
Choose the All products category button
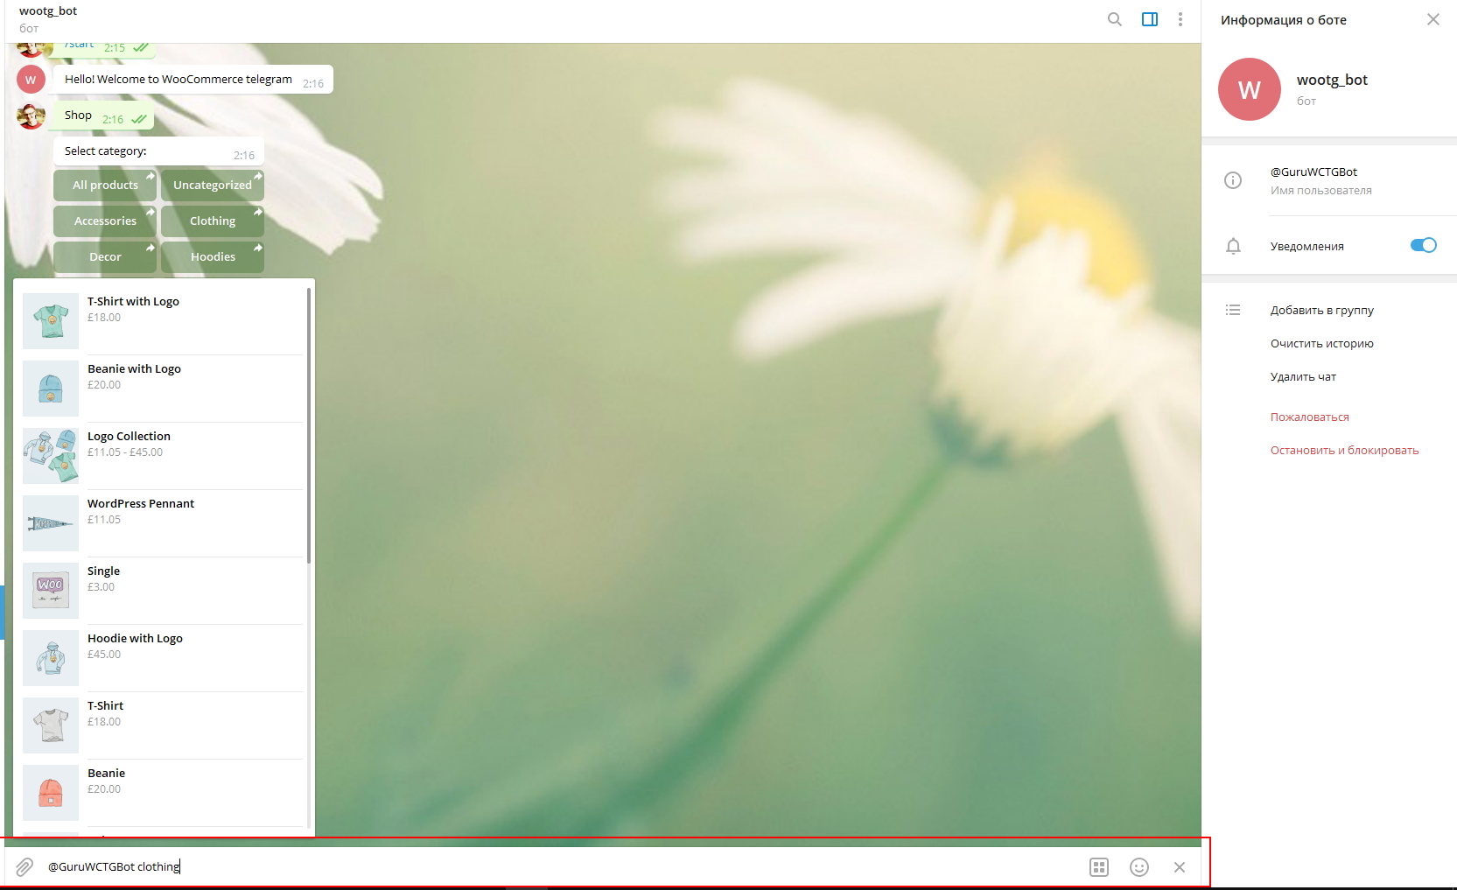[105, 185]
